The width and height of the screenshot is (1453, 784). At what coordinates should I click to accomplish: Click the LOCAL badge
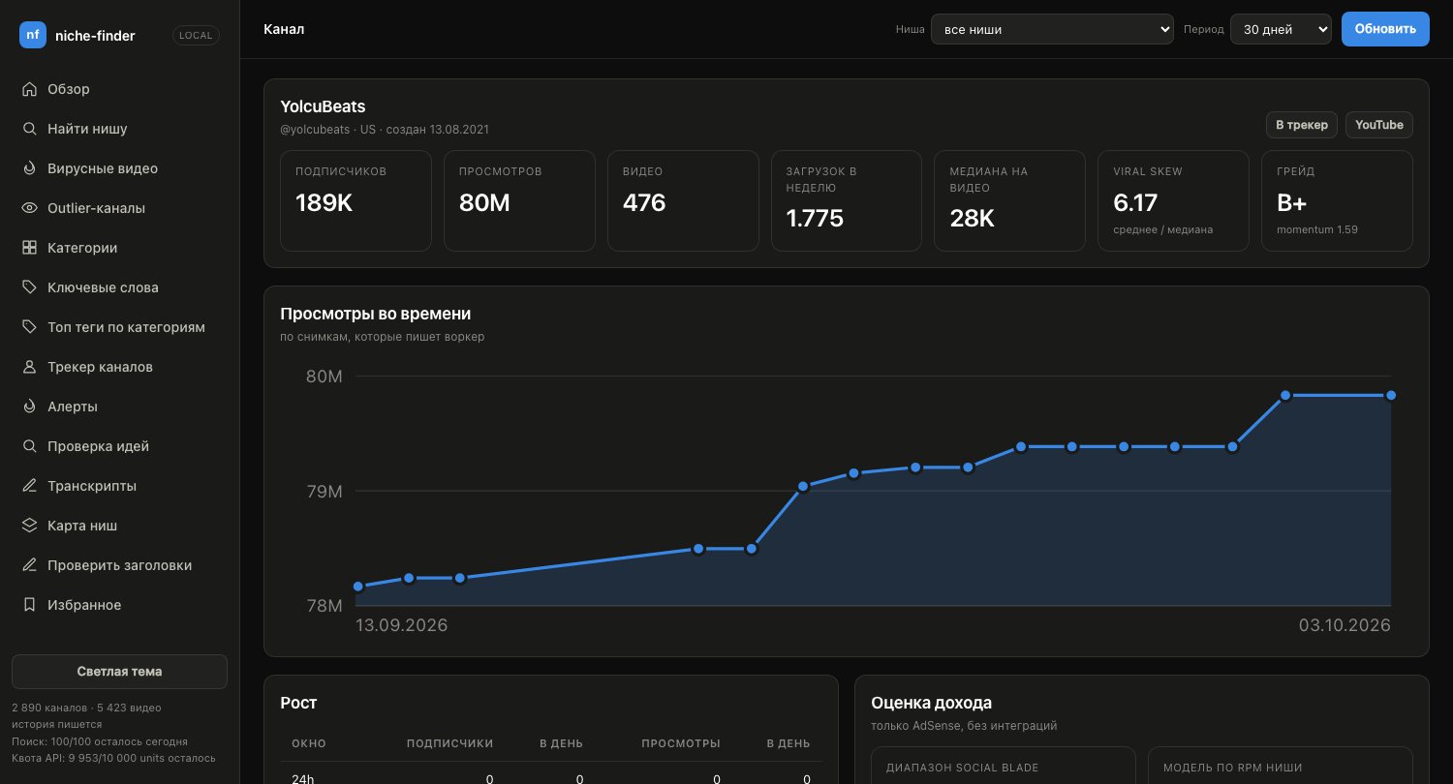197,36
